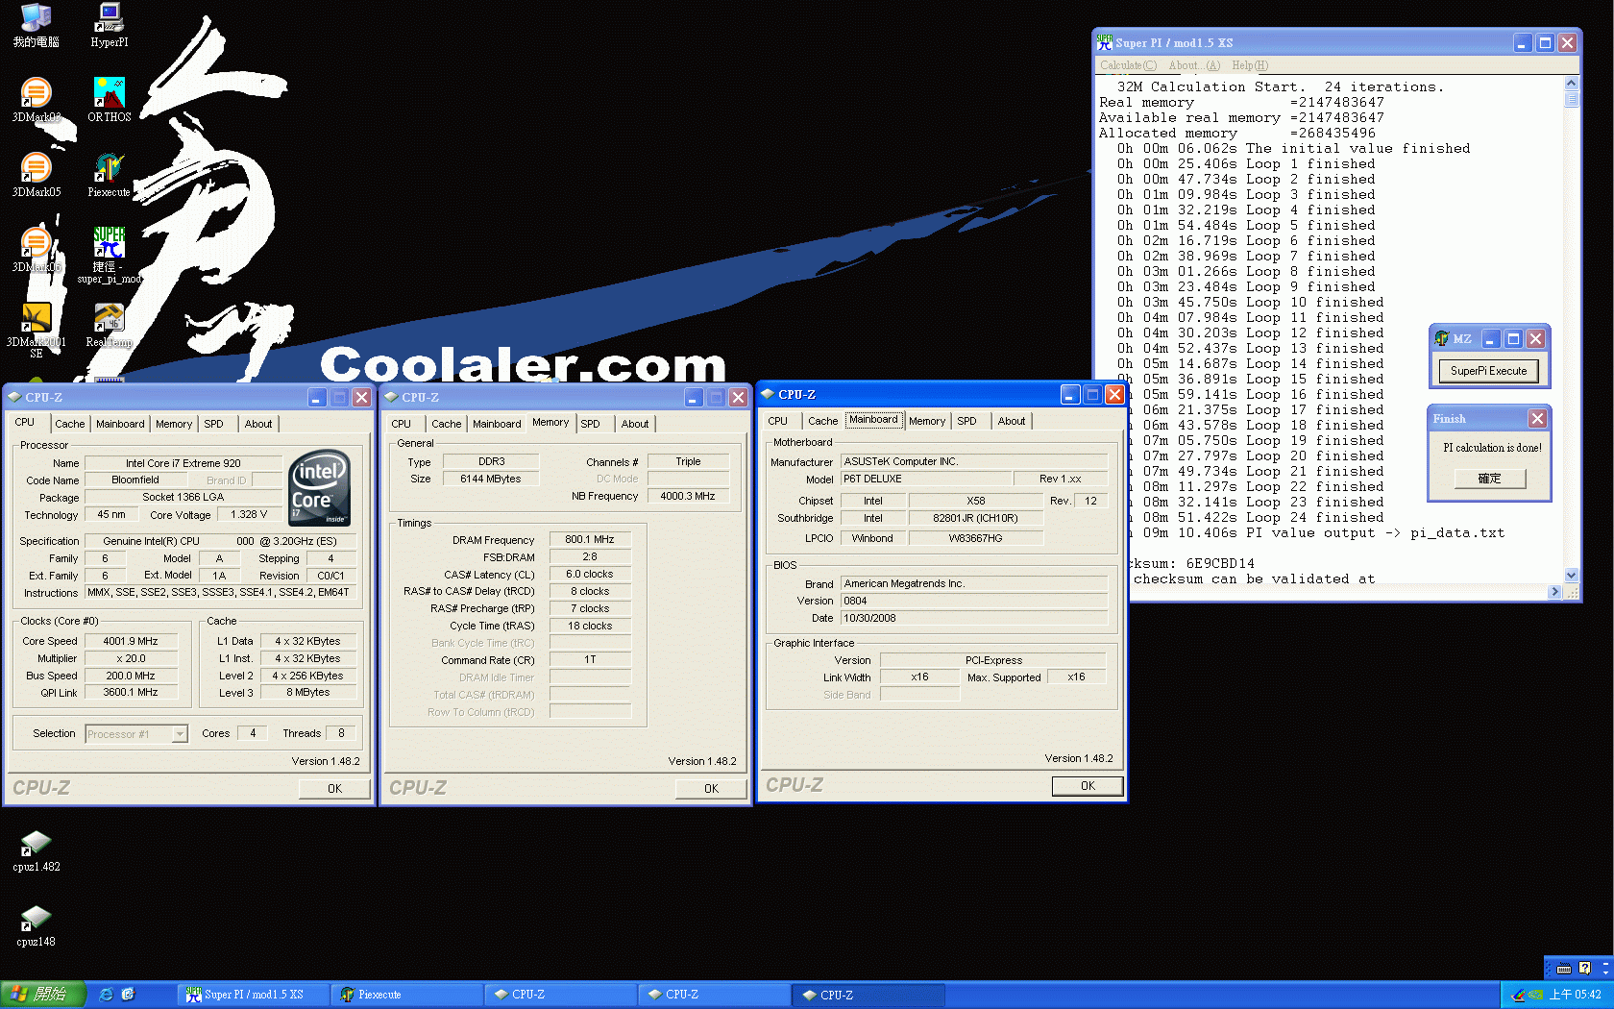Click OK in the right CPU-Z Mainboard window
This screenshot has width=1614, height=1009.
click(1088, 785)
